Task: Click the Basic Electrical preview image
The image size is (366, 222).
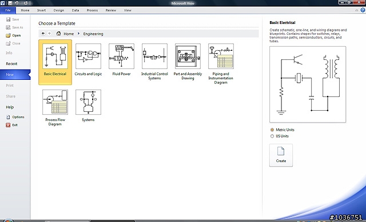Action: (x=308, y=84)
